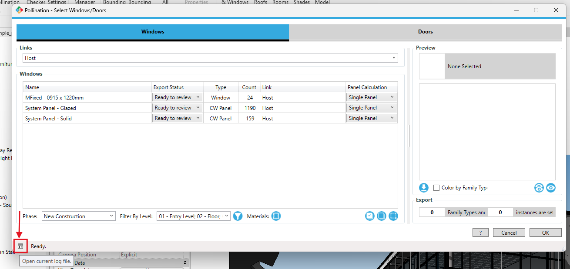The height and width of the screenshot is (269, 570).
Task: Switch to the Doors tab
Action: click(425, 32)
